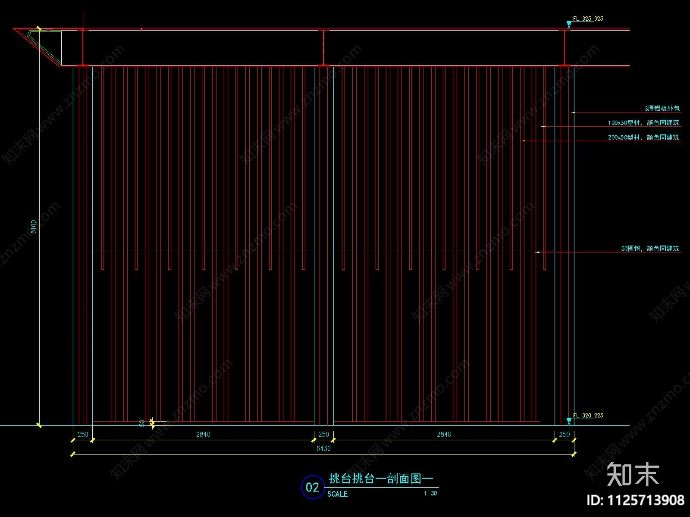This screenshot has height=517, width=690.
Task: Click the 知末 logo
Action: pos(633,474)
